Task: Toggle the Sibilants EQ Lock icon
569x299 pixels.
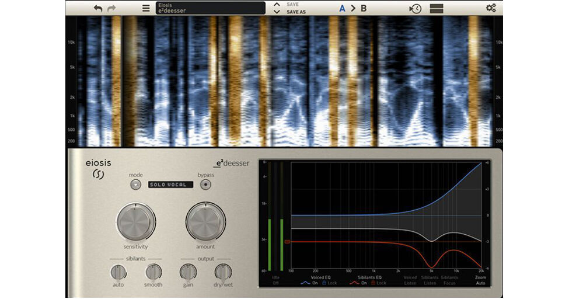Action: (373, 283)
